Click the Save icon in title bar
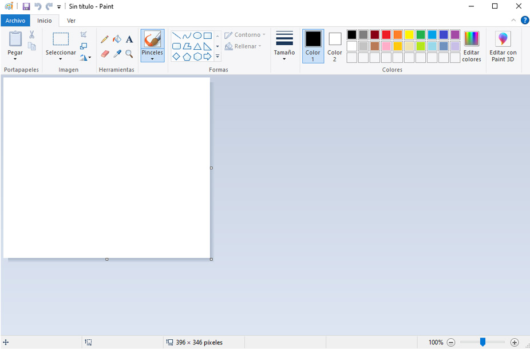 (26, 6)
